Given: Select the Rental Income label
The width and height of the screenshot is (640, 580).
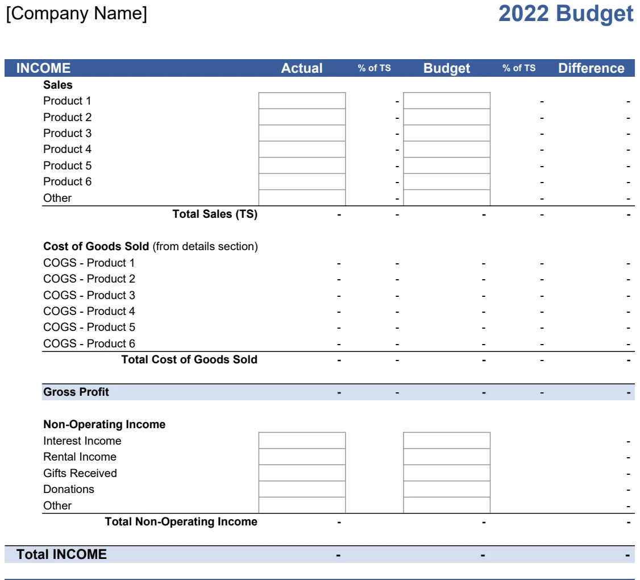Looking at the screenshot, I should tap(80, 457).
